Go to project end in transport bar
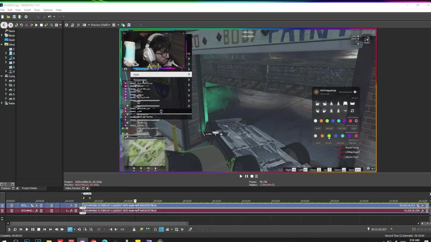431x242 pixels. pos(51,229)
